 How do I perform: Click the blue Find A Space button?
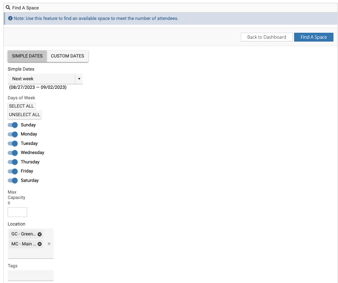tap(313, 37)
